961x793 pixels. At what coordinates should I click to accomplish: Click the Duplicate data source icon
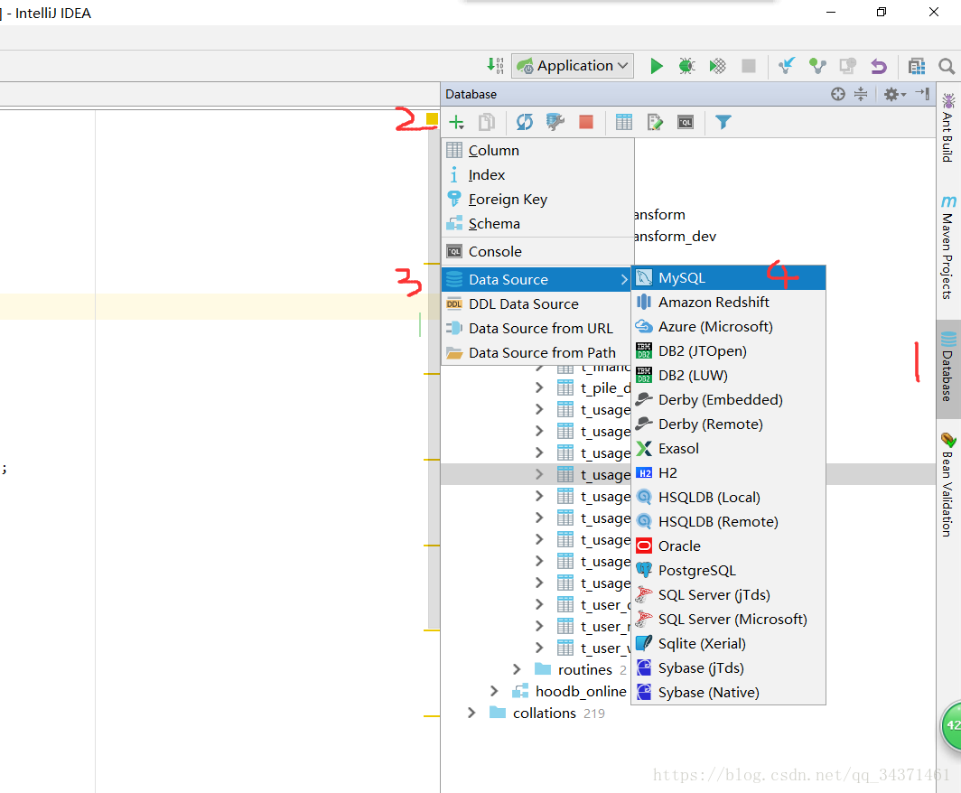point(487,123)
